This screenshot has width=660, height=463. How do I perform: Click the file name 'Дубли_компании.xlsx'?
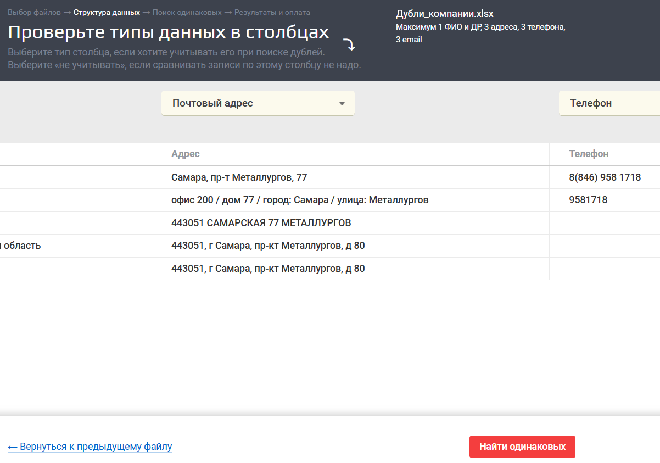(x=444, y=14)
